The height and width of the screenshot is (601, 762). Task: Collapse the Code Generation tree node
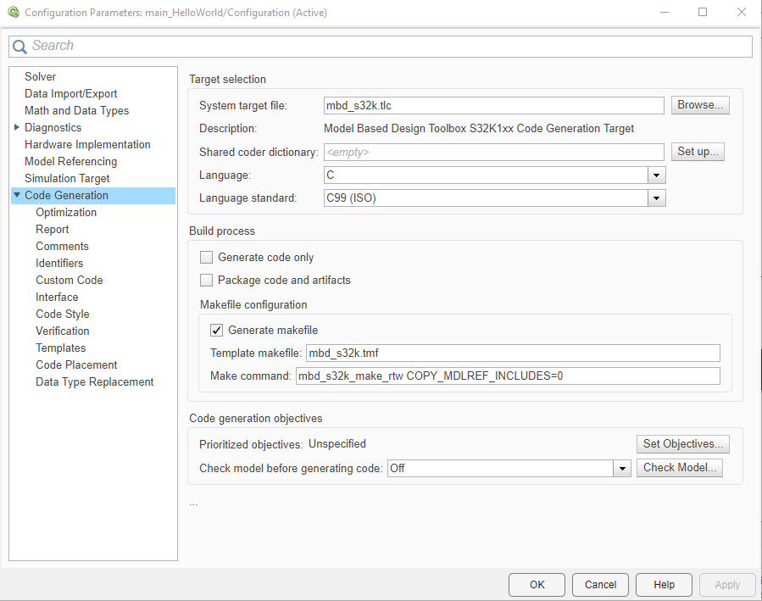[x=16, y=195]
